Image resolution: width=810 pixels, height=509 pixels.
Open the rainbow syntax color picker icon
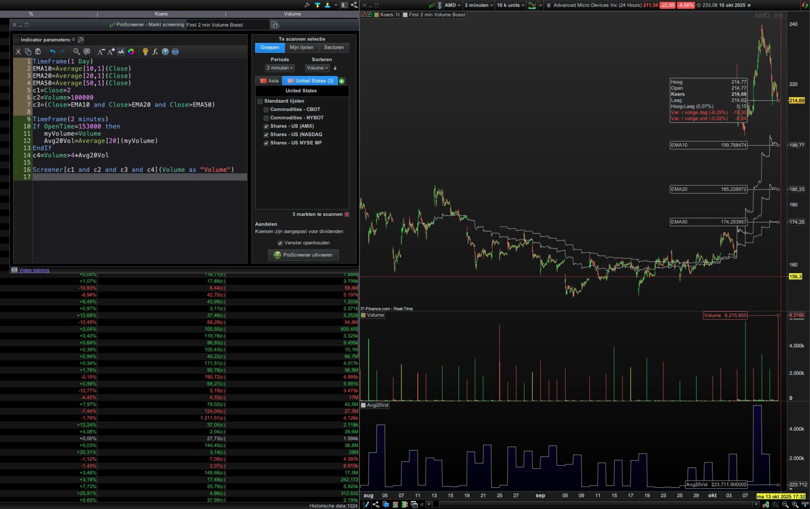[131, 52]
